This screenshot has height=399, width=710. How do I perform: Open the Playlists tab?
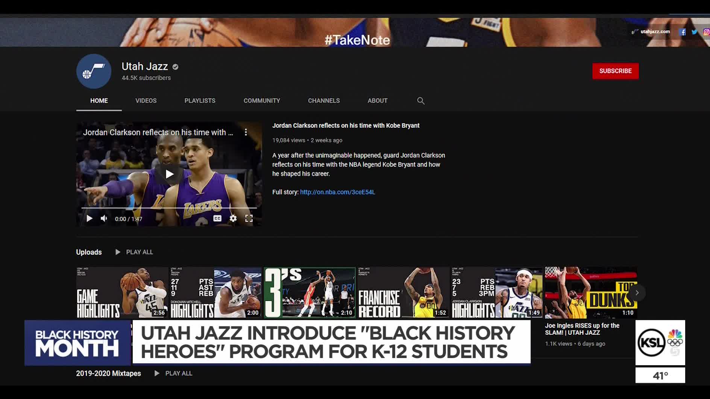pyautogui.click(x=200, y=101)
